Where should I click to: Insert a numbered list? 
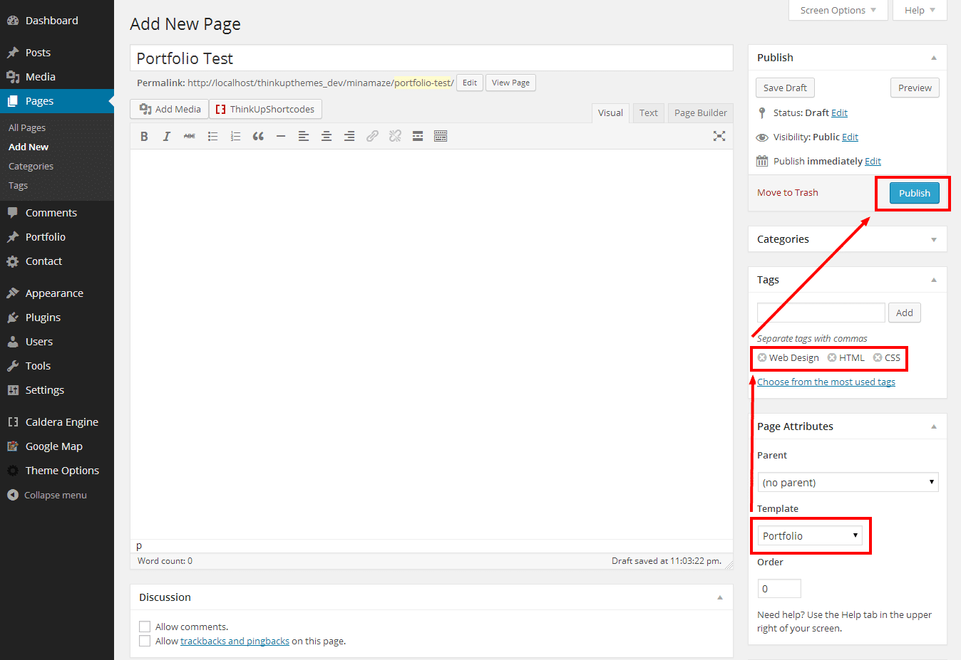pos(235,136)
